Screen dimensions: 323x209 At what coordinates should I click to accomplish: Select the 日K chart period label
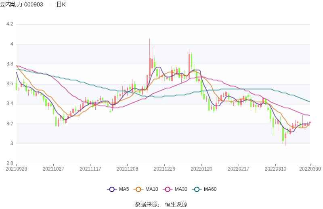(x=61, y=4)
